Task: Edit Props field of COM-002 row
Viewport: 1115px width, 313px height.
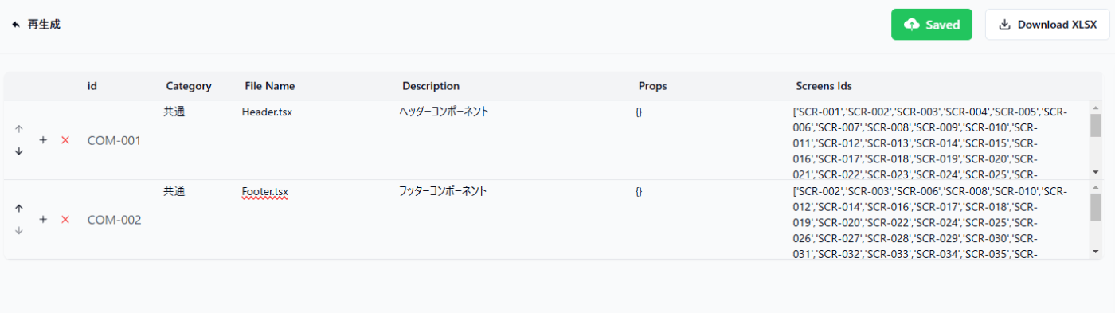Action: click(710, 219)
